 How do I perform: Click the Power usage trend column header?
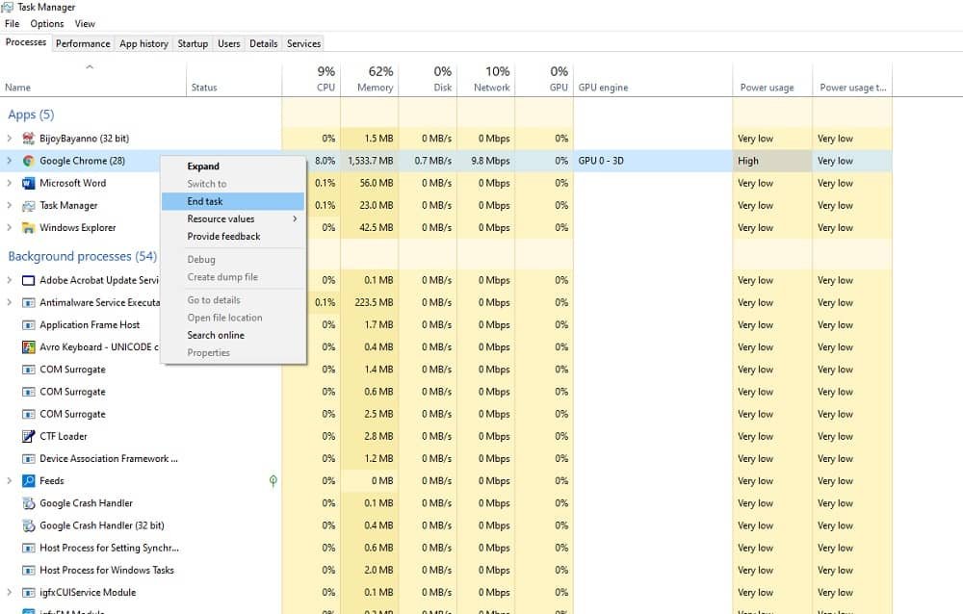coord(852,80)
